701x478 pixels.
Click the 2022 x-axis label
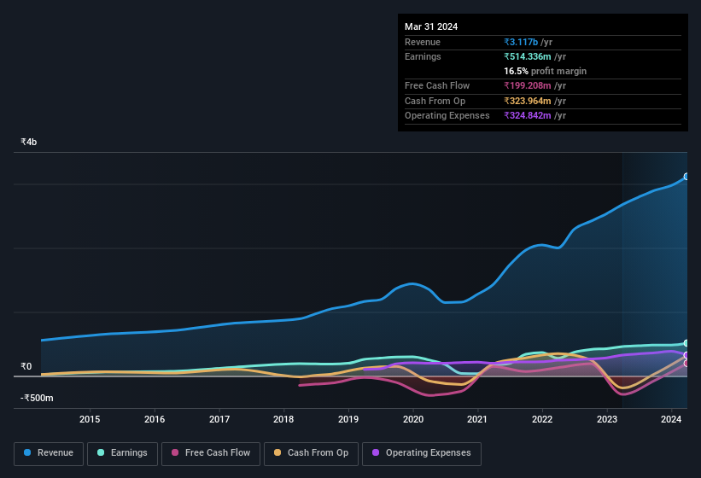(x=542, y=419)
